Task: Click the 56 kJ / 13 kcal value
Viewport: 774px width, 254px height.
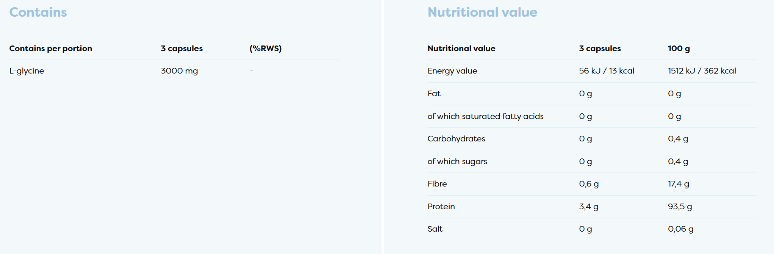Action: tap(606, 71)
